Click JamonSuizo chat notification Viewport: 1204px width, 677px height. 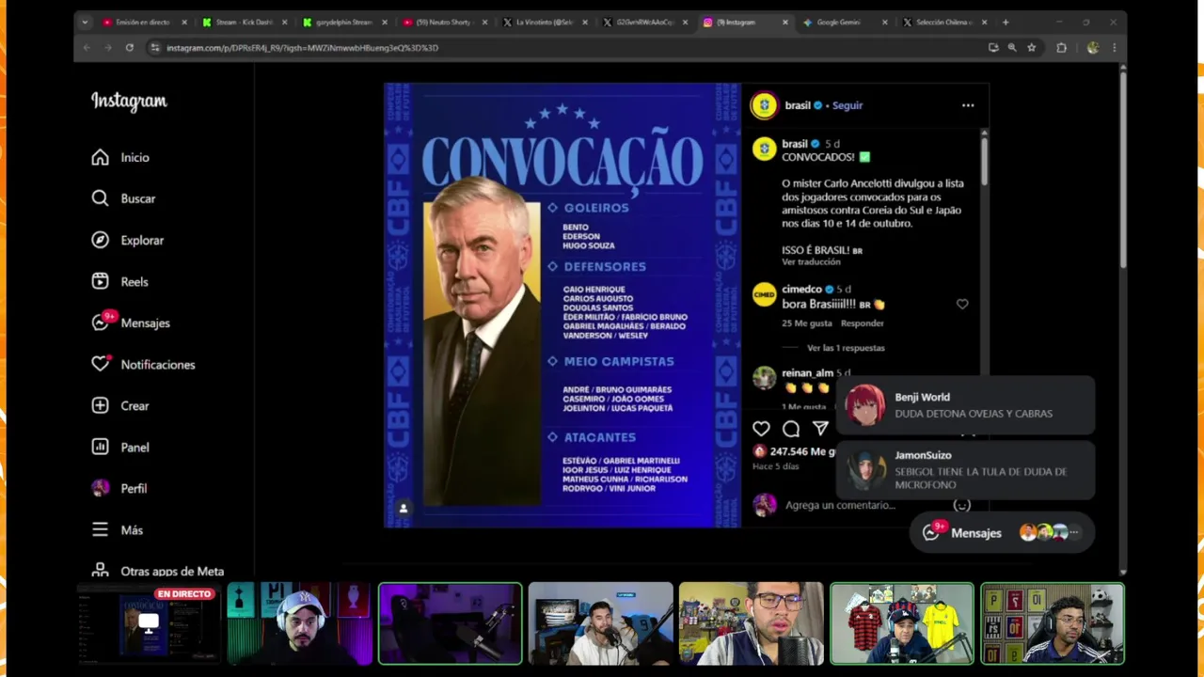pyautogui.click(x=966, y=469)
